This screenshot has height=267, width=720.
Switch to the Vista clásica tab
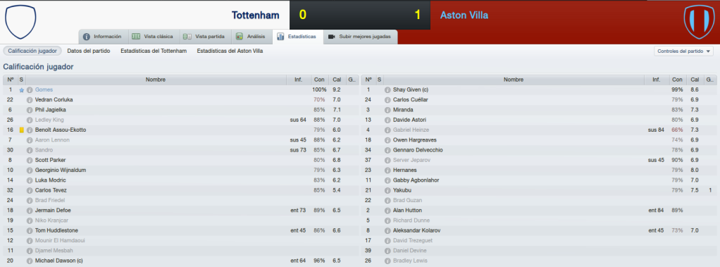point(152,37)
